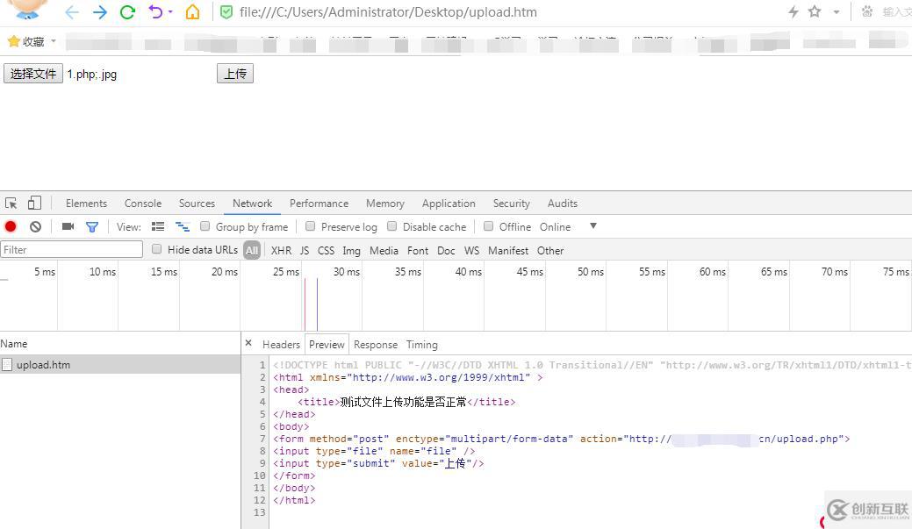Enable the Preserve log checkbox
Screen dimensions: 912x529
click(x=311, y=226)
